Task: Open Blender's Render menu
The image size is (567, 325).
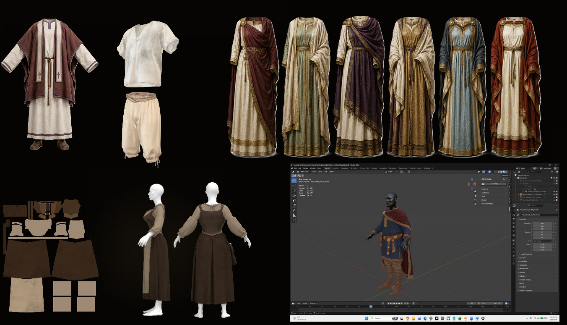Action: [306, 168]
